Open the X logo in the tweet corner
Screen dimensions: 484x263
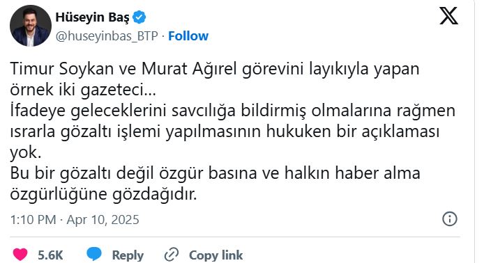coord(449,16)
